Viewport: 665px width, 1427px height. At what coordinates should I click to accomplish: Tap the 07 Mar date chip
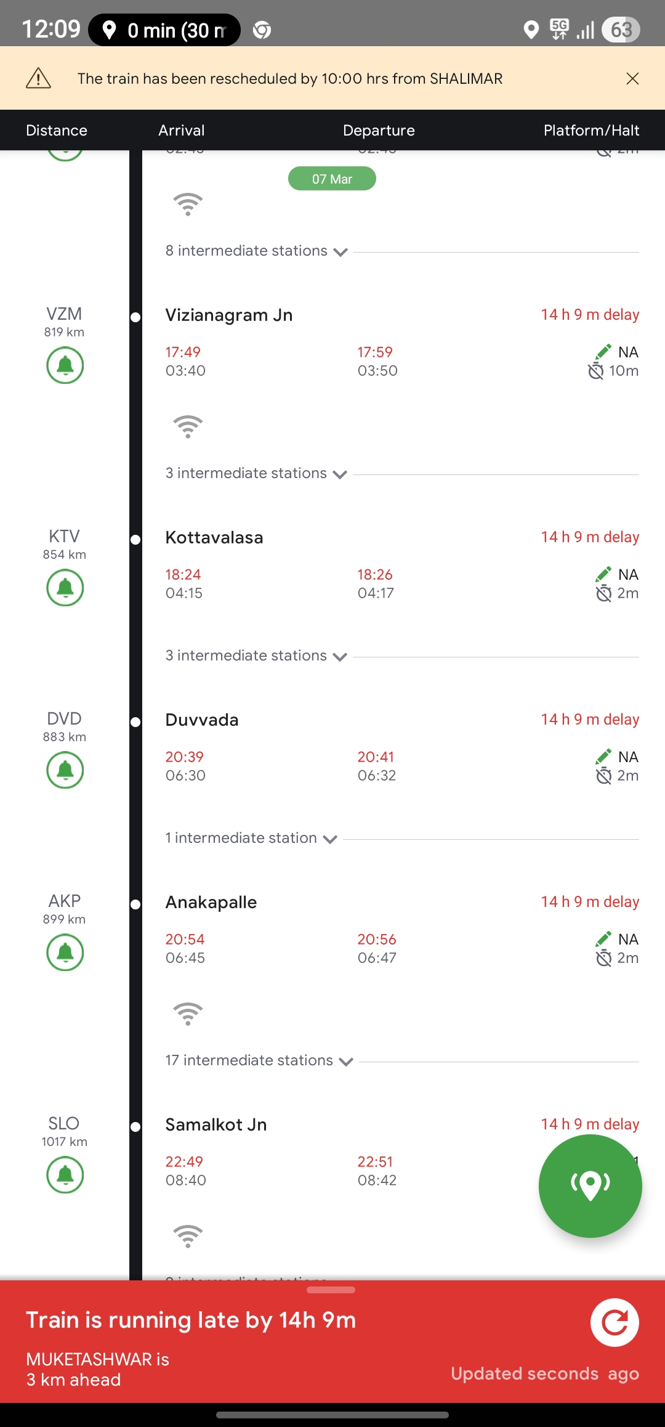332,179
